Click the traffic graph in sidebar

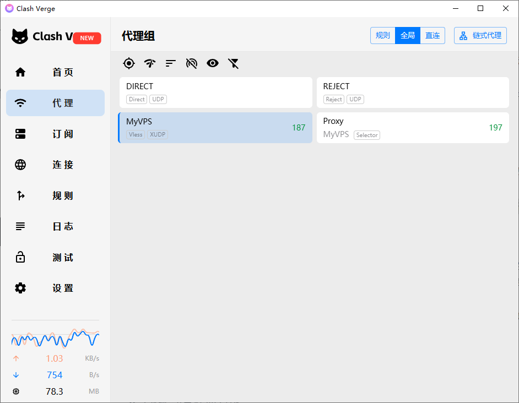tap(55, 338)
